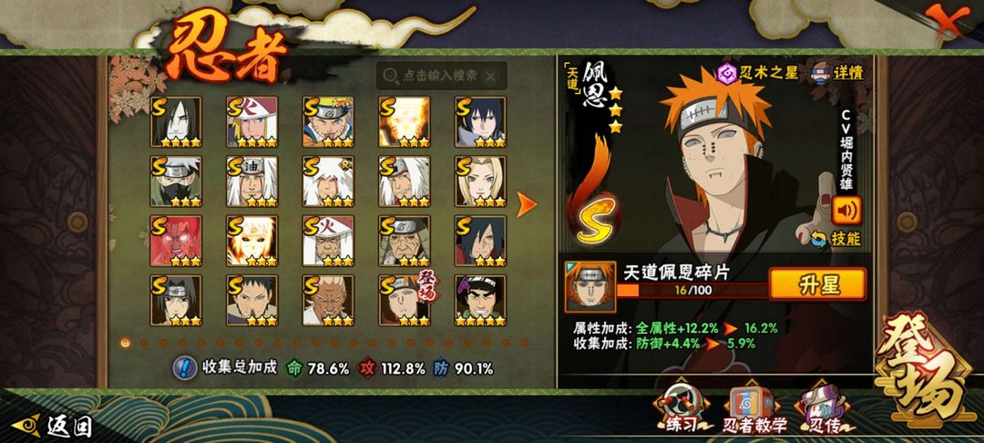
Task: Click 升星 star upgrade button
Action: [817, 284]
